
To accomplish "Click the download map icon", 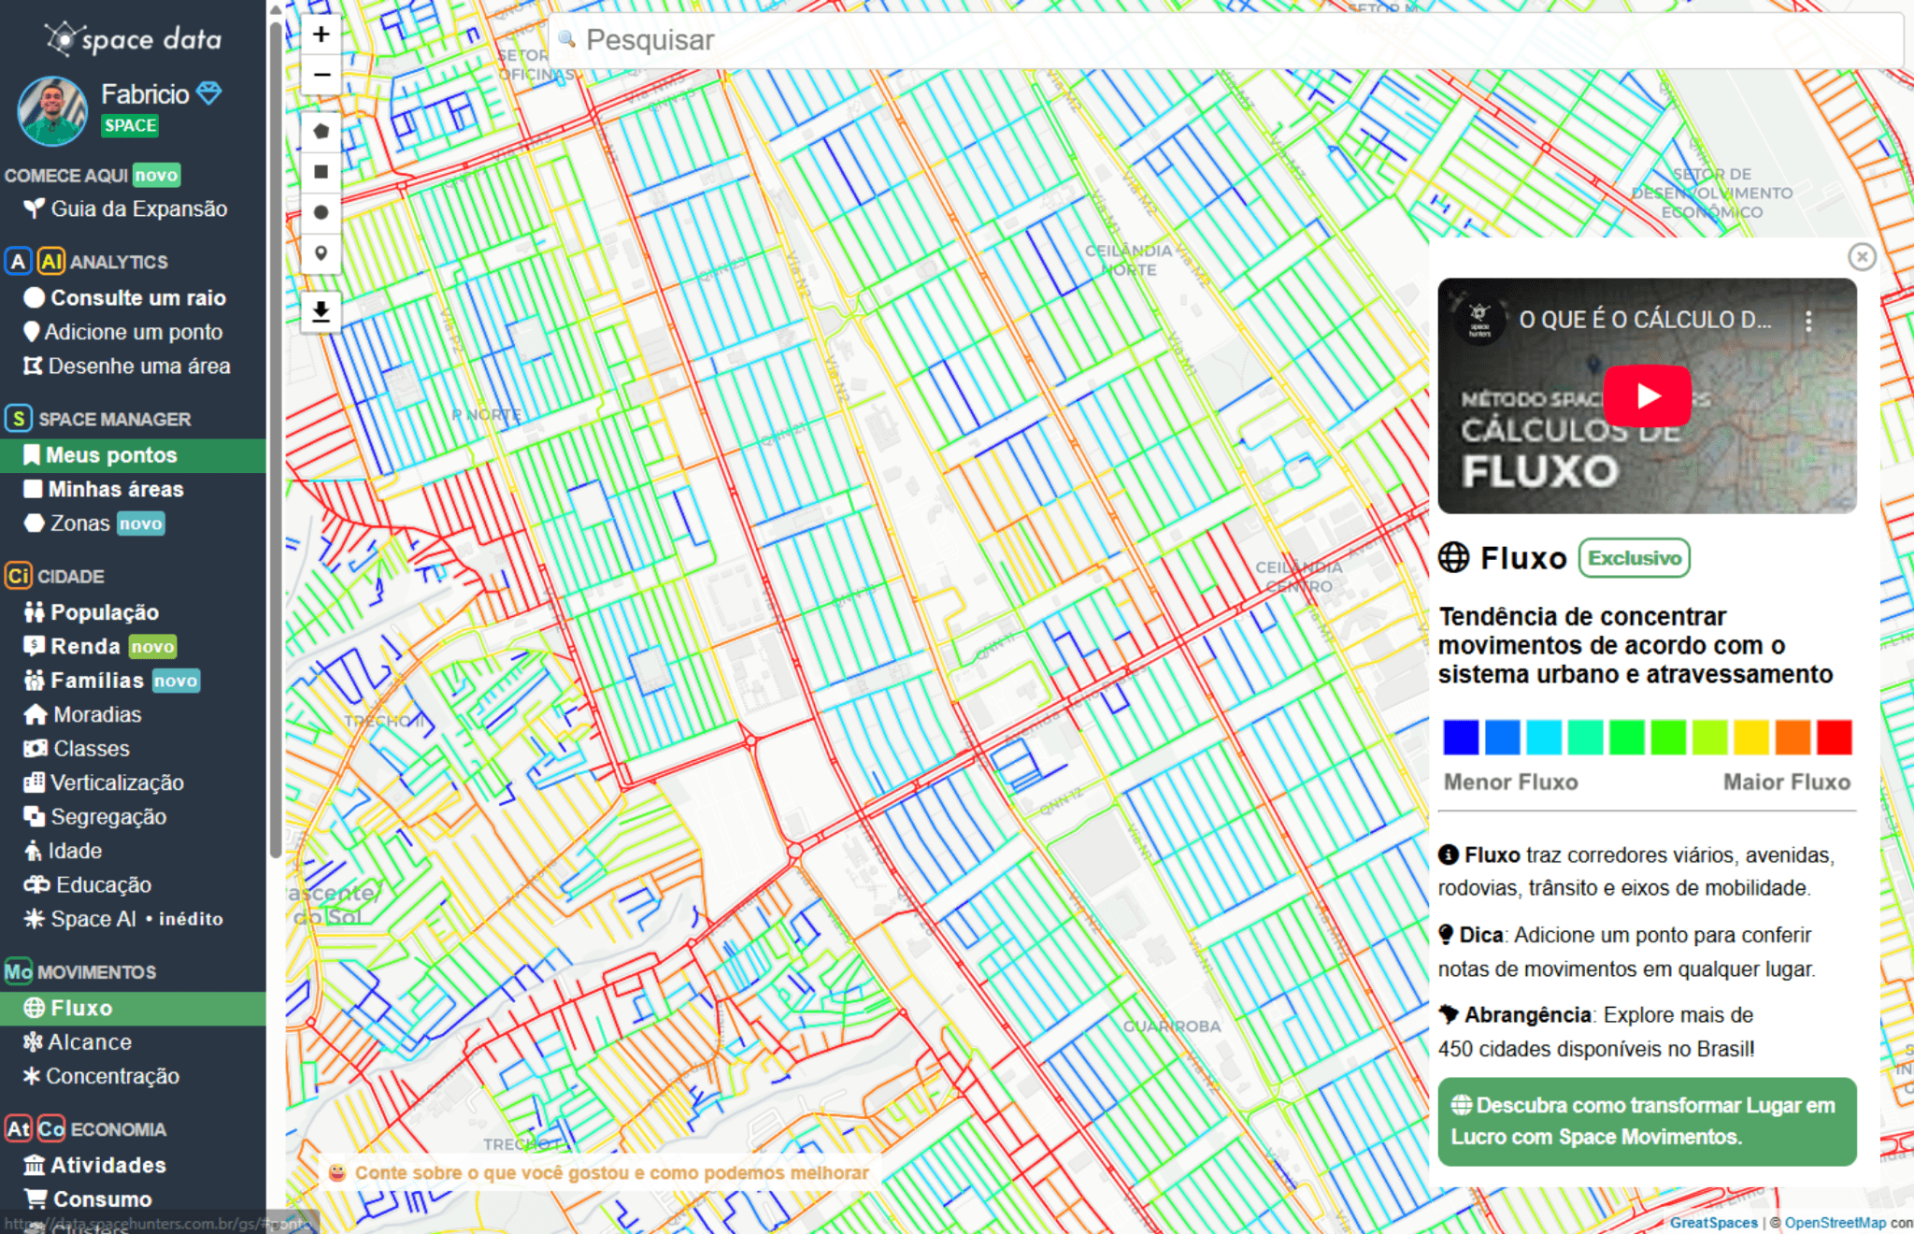I will pyautogui.click(x=321, y=311).
